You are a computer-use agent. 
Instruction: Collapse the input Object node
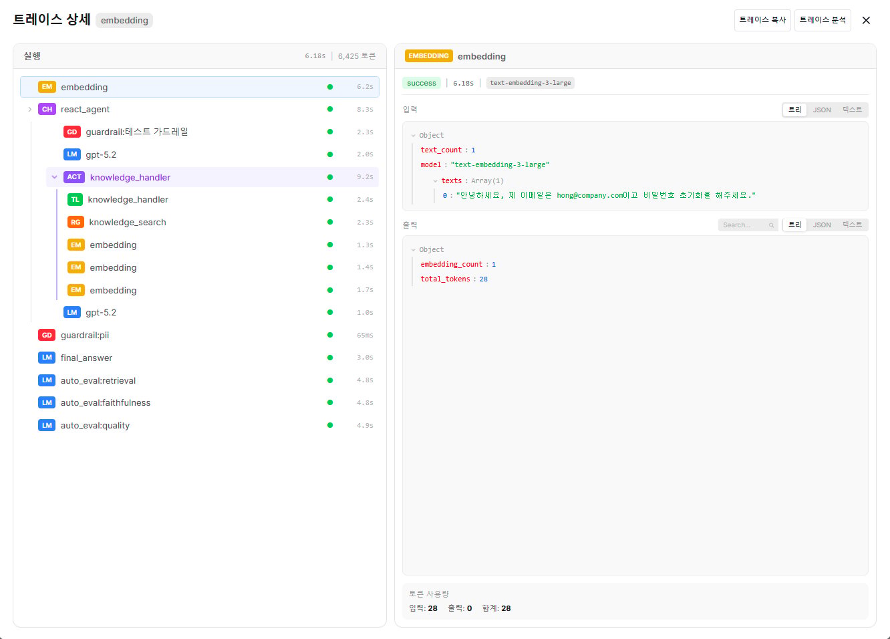(414, 136)
